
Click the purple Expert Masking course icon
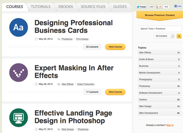coord(18,73)
